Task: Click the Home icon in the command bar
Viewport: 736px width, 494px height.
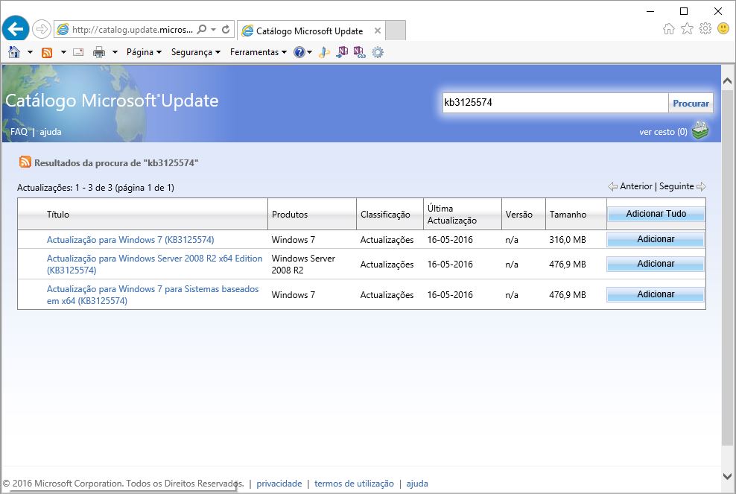Action: [15, 52]
